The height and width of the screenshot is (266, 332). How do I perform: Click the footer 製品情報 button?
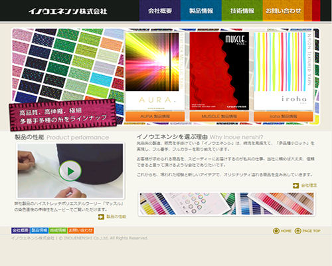39,231
